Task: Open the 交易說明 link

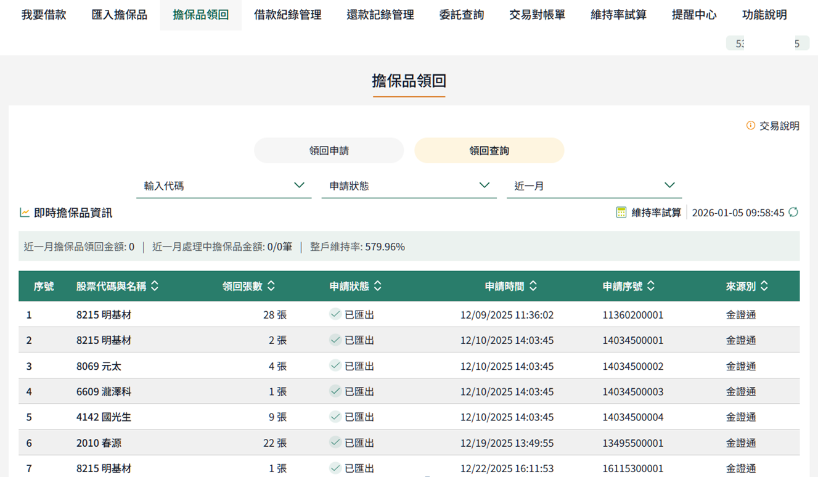Action: 779,126
